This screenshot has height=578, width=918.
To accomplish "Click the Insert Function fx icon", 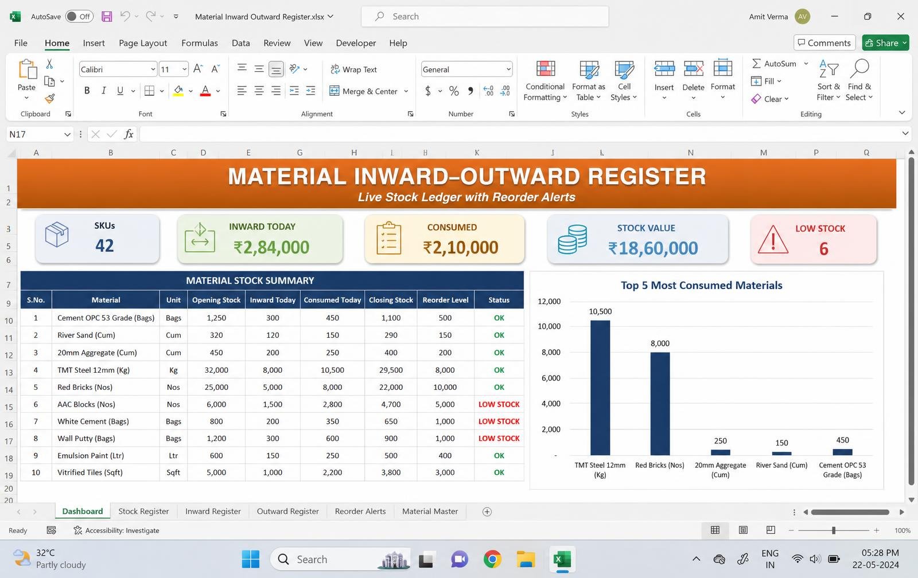I will click(129, 134).
